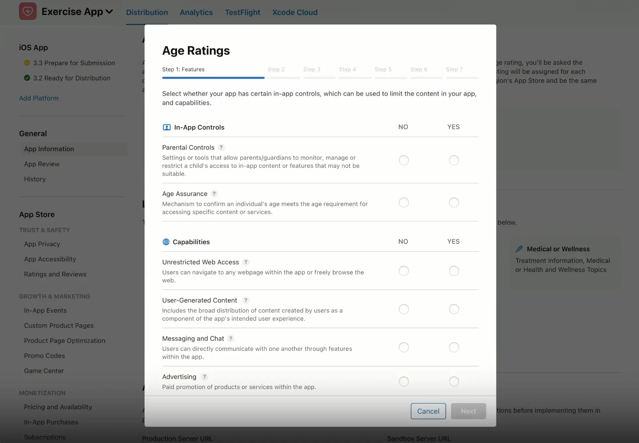Select YES for User-Generated Content
The width and height of the screenshot is (639, 443).
coord(454,309)
